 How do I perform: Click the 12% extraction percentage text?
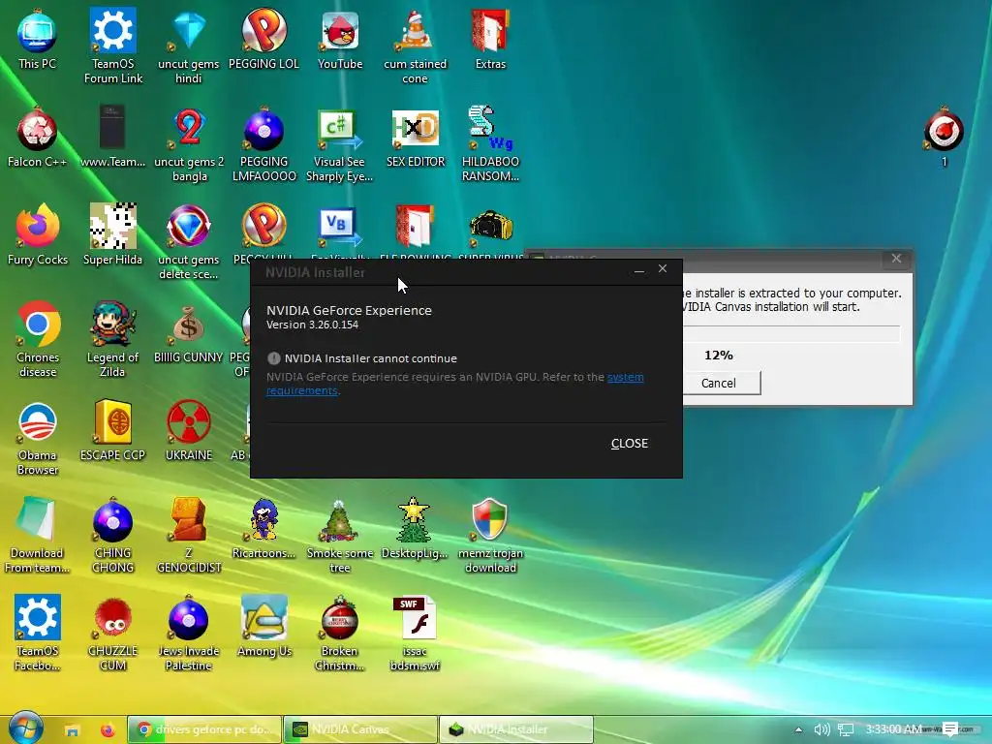[x=719, y=355]
